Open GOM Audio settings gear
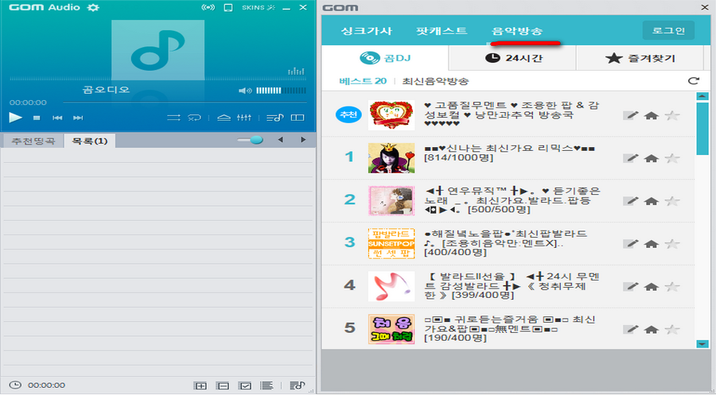This screenshot has height=395, width=716. [93, 7]
